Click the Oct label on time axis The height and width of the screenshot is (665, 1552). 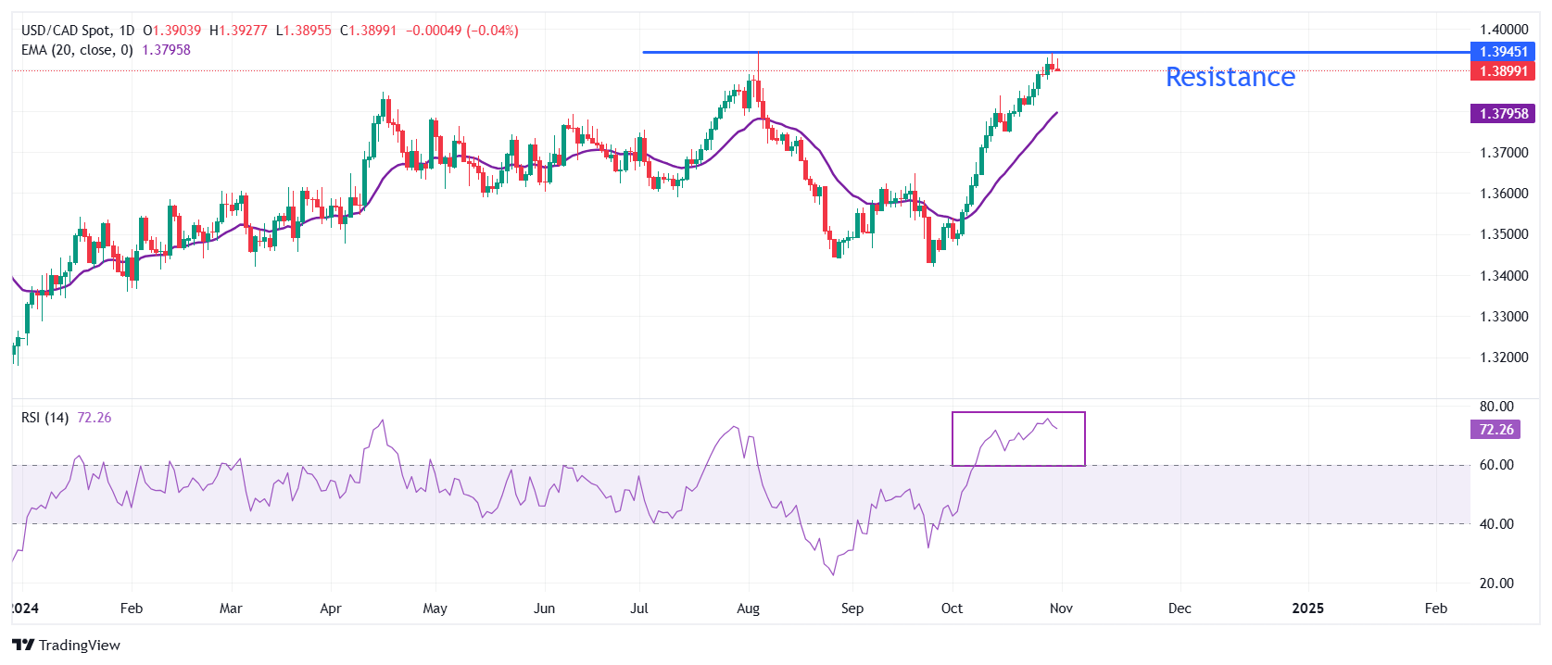click(952, 609)
